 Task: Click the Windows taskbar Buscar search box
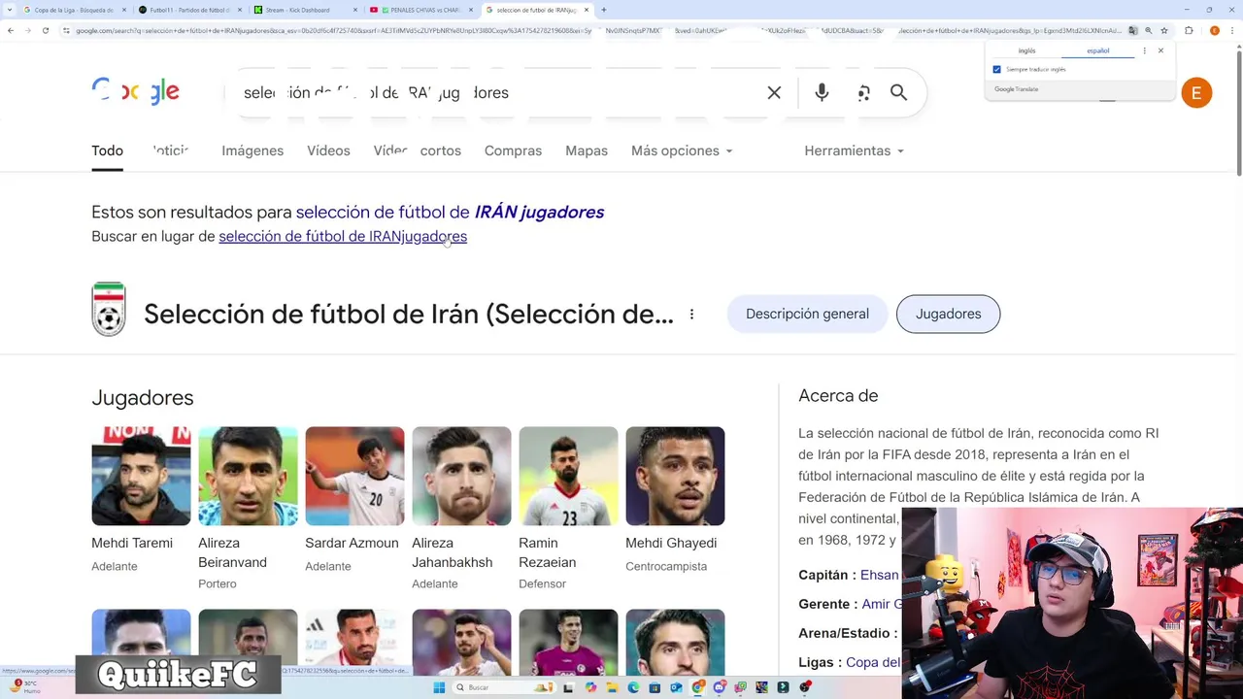click(503, 687)
